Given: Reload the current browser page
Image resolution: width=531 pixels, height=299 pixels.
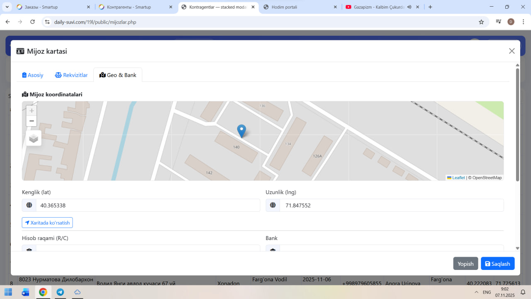Looking at the screenshot, I should tap(32, 22).
